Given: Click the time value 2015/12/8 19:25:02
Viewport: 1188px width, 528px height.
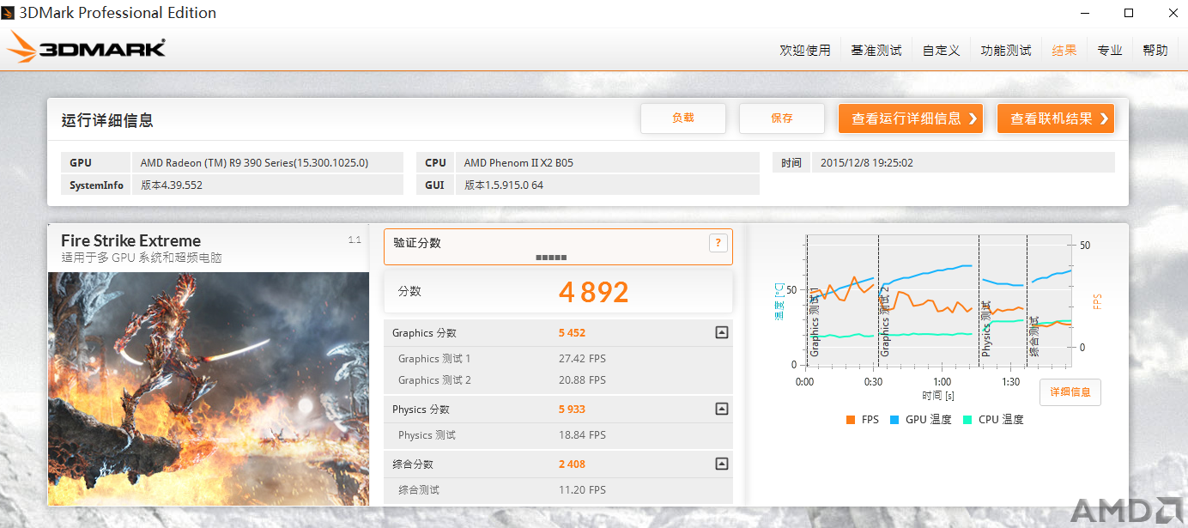Looking at the screenshot, I should click(x=867, y=163).
